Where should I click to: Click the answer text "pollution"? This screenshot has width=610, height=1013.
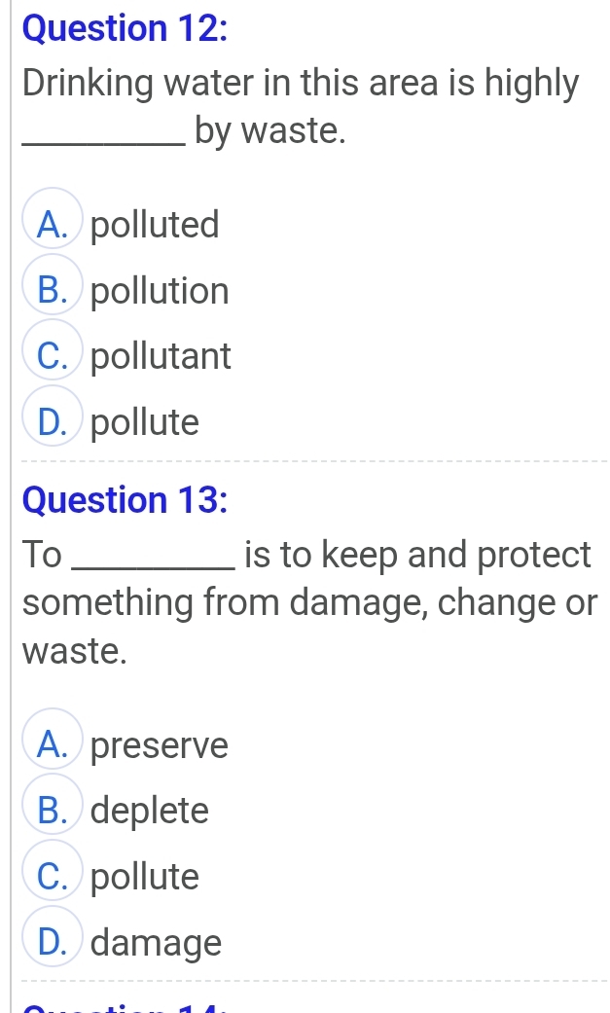point(161,291)
